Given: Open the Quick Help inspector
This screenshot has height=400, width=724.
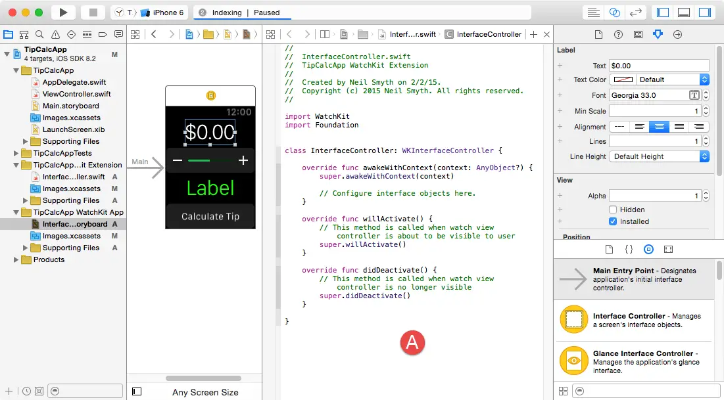Looking at the screenshot, I should tap(618, 34).
